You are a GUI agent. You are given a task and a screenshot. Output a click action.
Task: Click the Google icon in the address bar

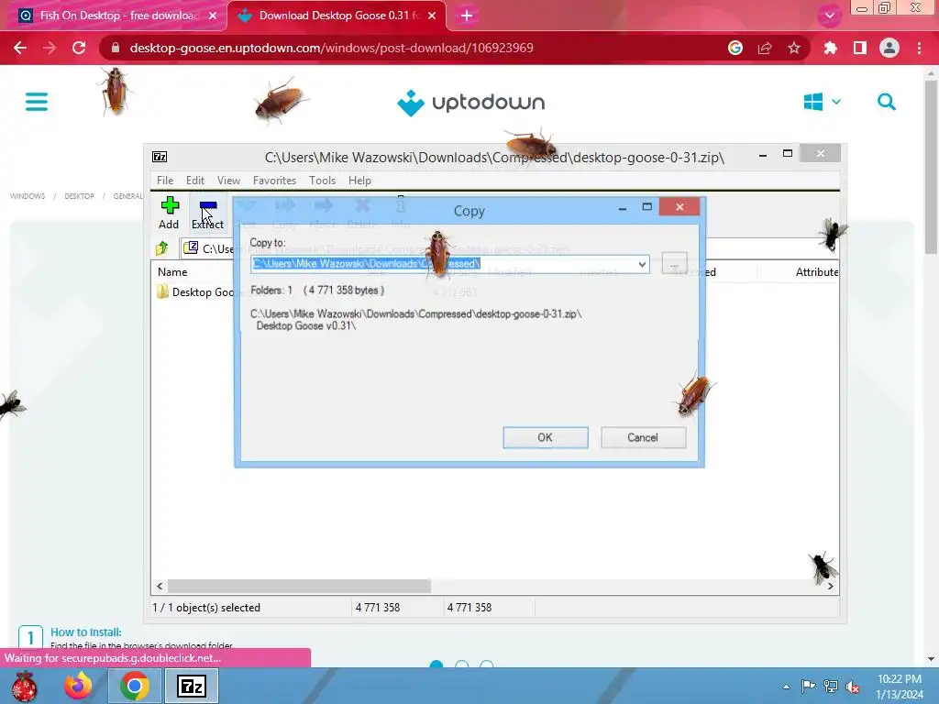pyautogui.click(x=735, y=48)
